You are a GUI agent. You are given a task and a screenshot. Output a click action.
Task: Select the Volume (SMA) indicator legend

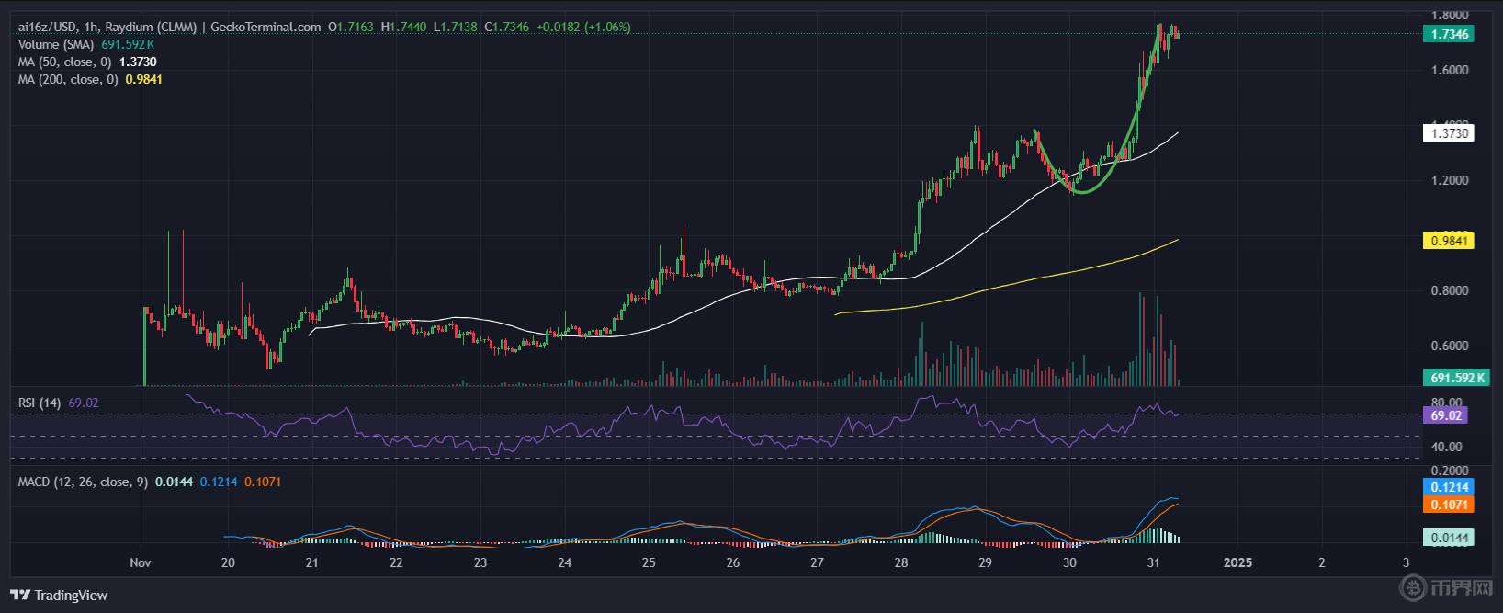[x=51, y=44]
